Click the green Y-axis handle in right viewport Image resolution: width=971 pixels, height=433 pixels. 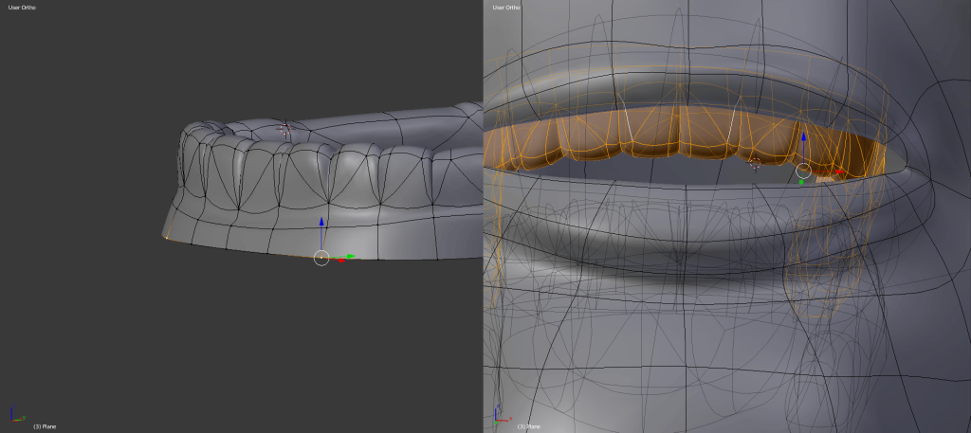[x=801, y=181]
